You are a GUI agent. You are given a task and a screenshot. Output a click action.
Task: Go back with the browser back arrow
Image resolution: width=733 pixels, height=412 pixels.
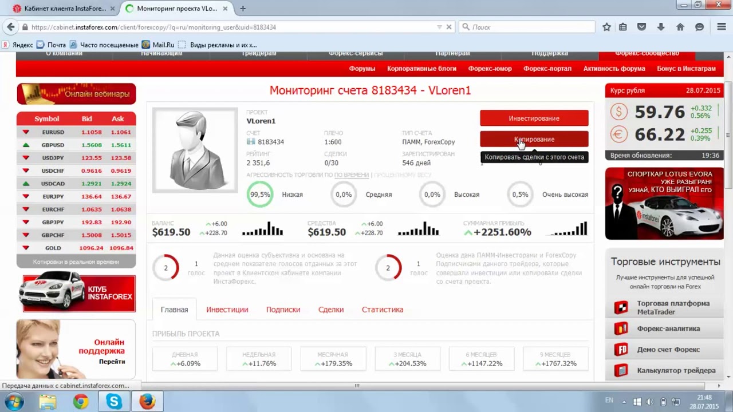click(10, 27)
